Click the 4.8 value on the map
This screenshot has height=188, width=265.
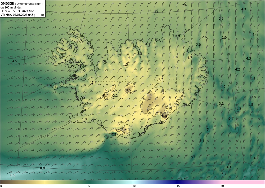click(253, 78)
